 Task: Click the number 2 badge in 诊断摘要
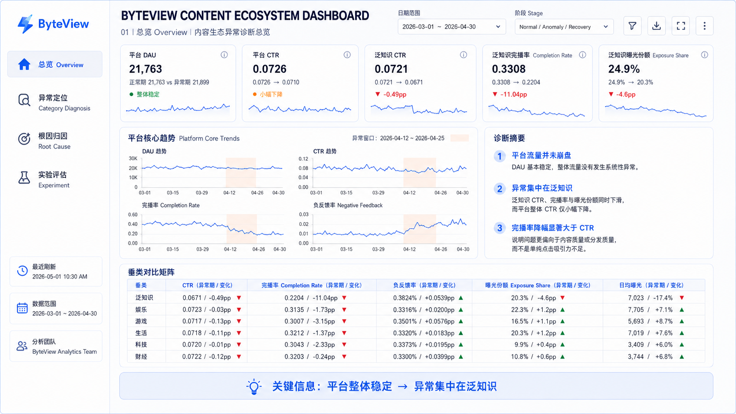pos(499,189)
